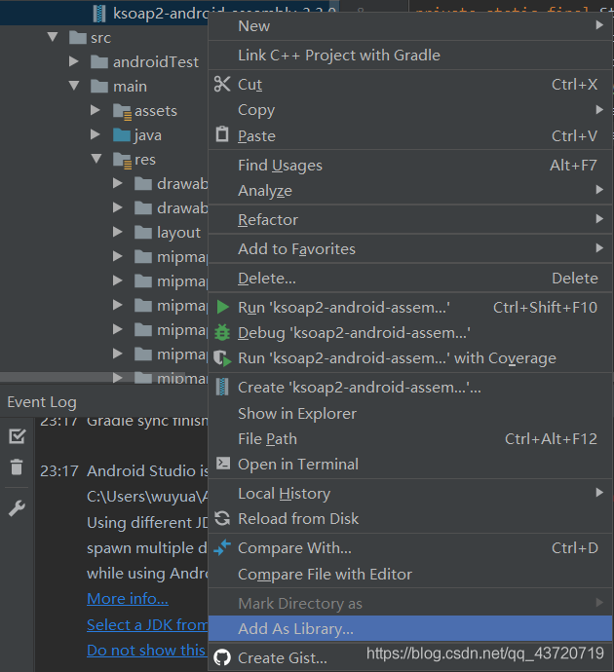Open Local History submenu
The width and height of the screenshot is (614, 672).
point(410,493)
